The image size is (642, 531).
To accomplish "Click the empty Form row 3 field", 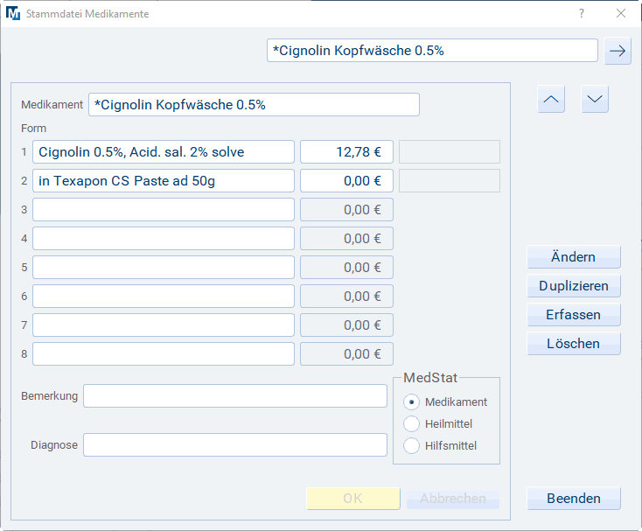I will point(164,210).
